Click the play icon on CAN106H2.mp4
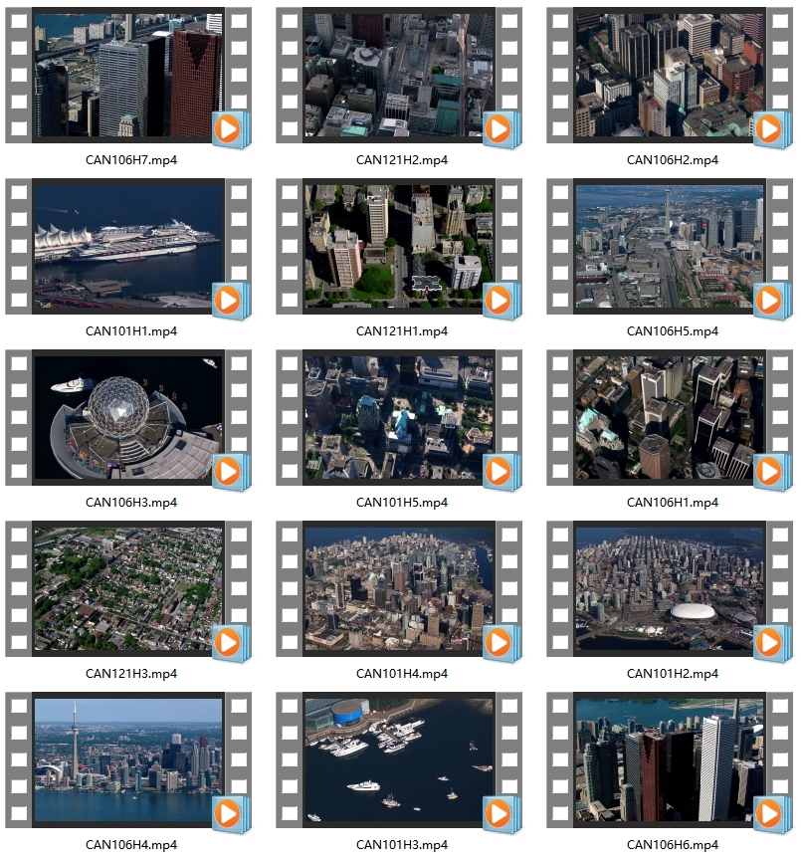The height and width of the screenshot is (862, 801). (x=772, y=129)
